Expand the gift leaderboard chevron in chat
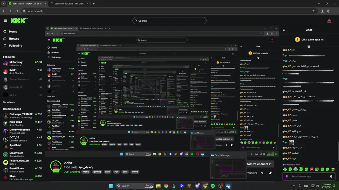 (309, 47)
